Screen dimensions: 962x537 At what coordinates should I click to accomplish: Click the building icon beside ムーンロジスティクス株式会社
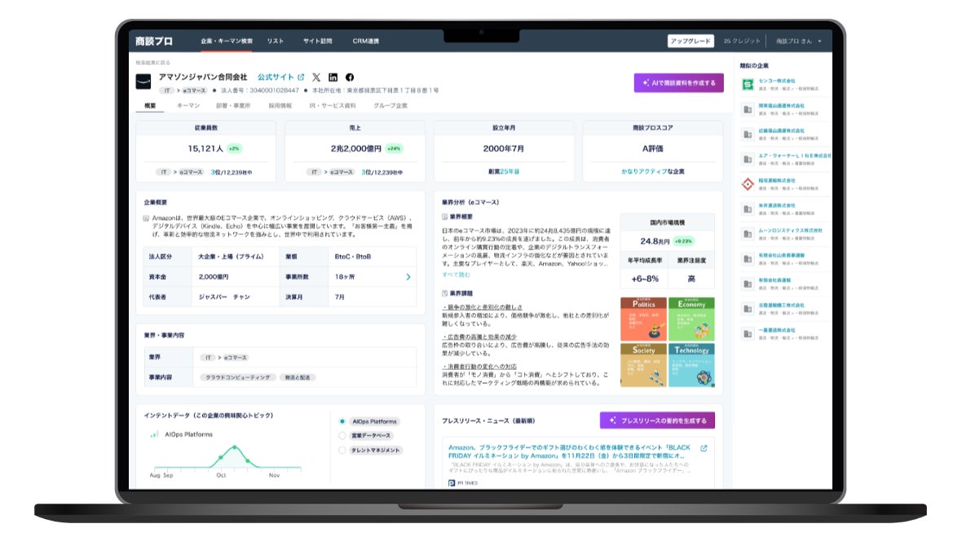(x=748, y=234)
